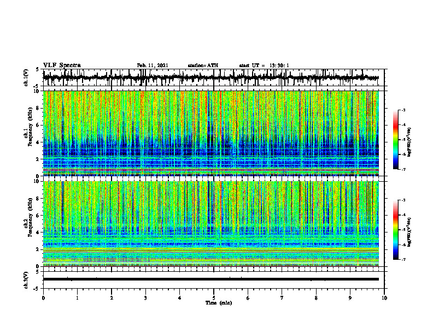Click time axis tick label "7"

(x=282, y=298)
